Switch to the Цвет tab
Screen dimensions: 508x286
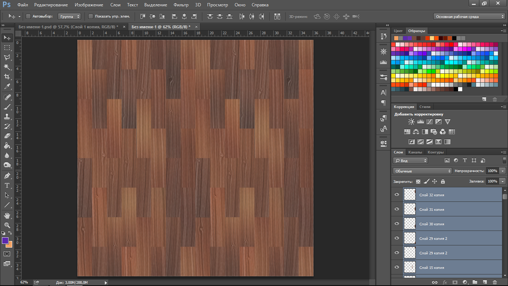(x=398, y=31)
